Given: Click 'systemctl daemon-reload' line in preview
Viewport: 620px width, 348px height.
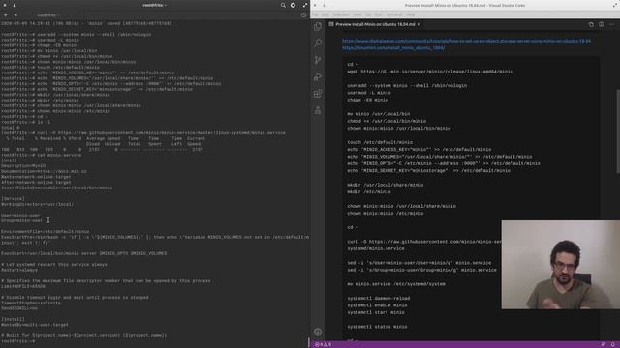Looking at the screenshot, I should click(379, 298).
